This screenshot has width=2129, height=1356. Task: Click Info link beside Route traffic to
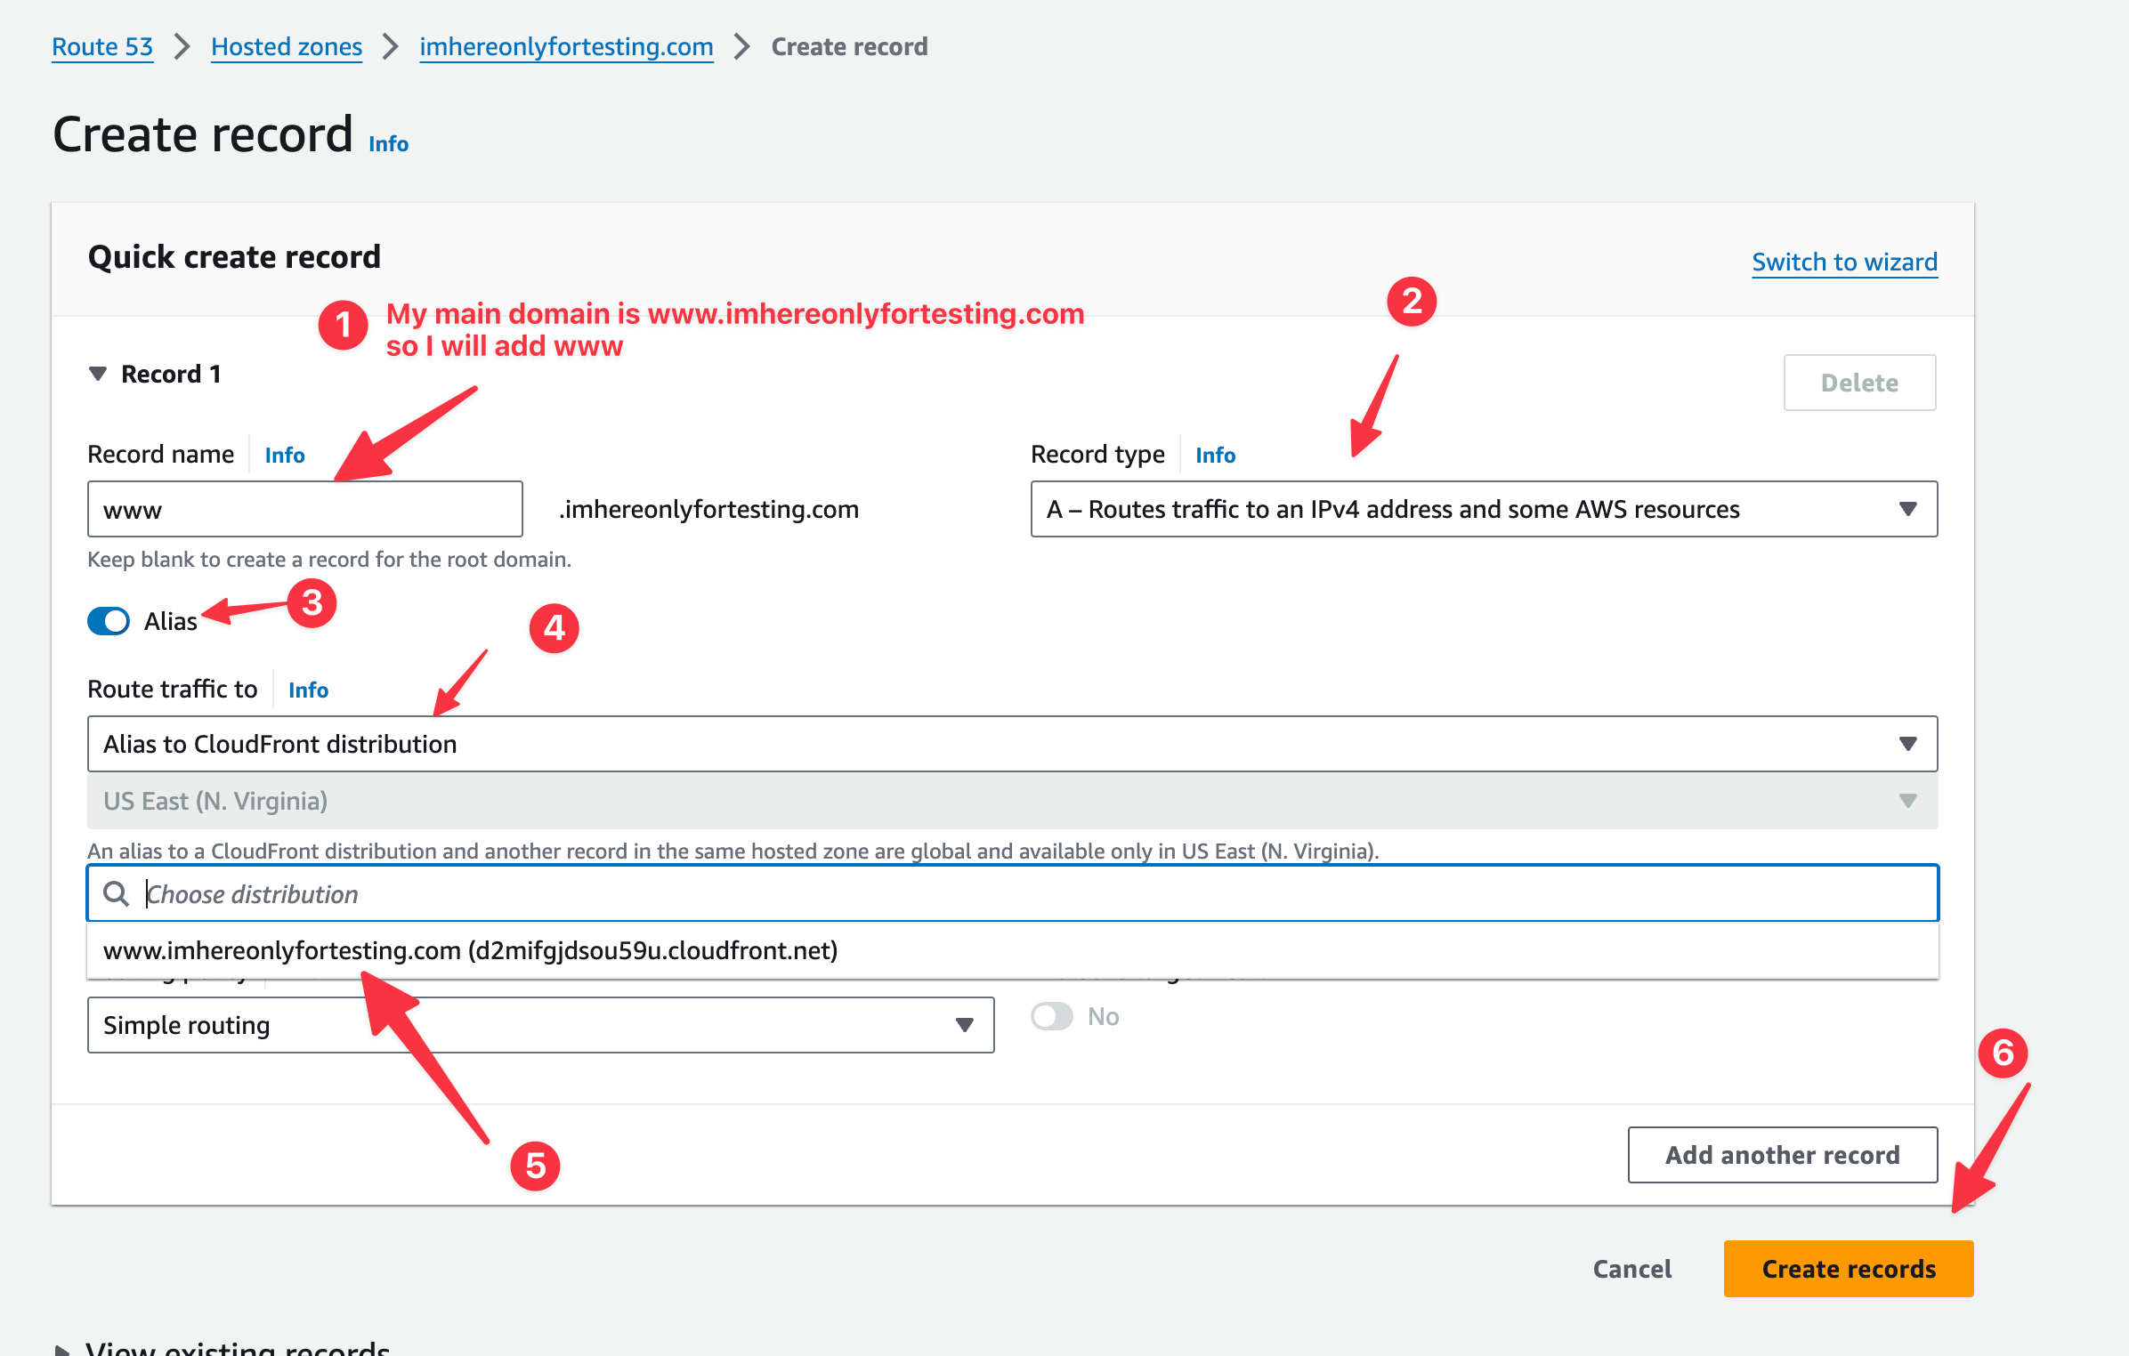tap(308, 690)
